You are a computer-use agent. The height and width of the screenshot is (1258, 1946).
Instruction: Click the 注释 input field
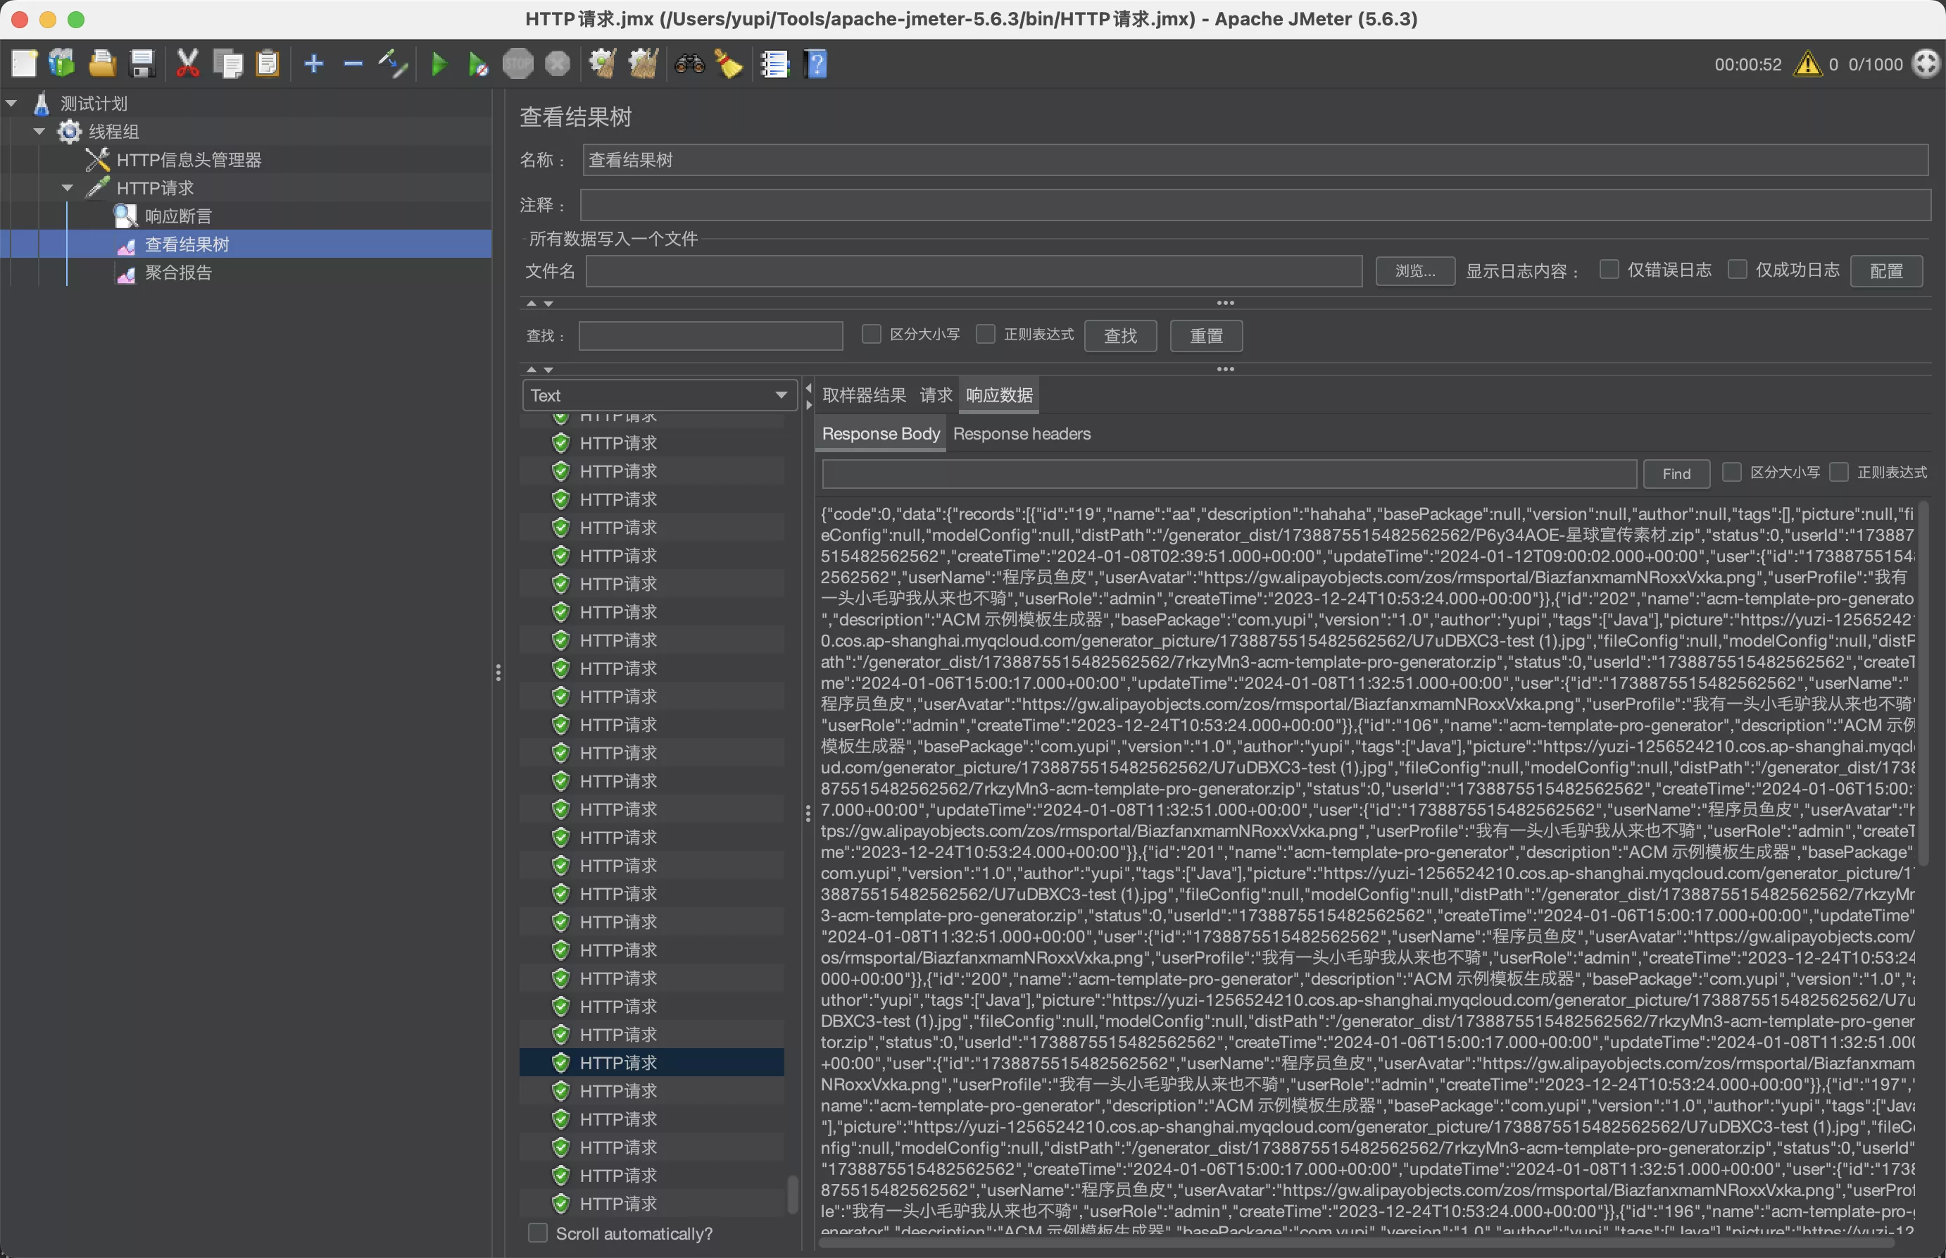click(1255, 205)
